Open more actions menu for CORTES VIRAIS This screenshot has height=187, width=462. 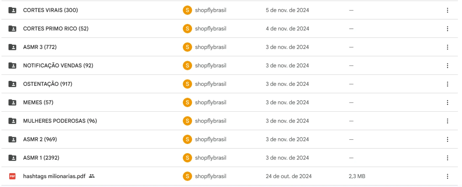point(447,10)
